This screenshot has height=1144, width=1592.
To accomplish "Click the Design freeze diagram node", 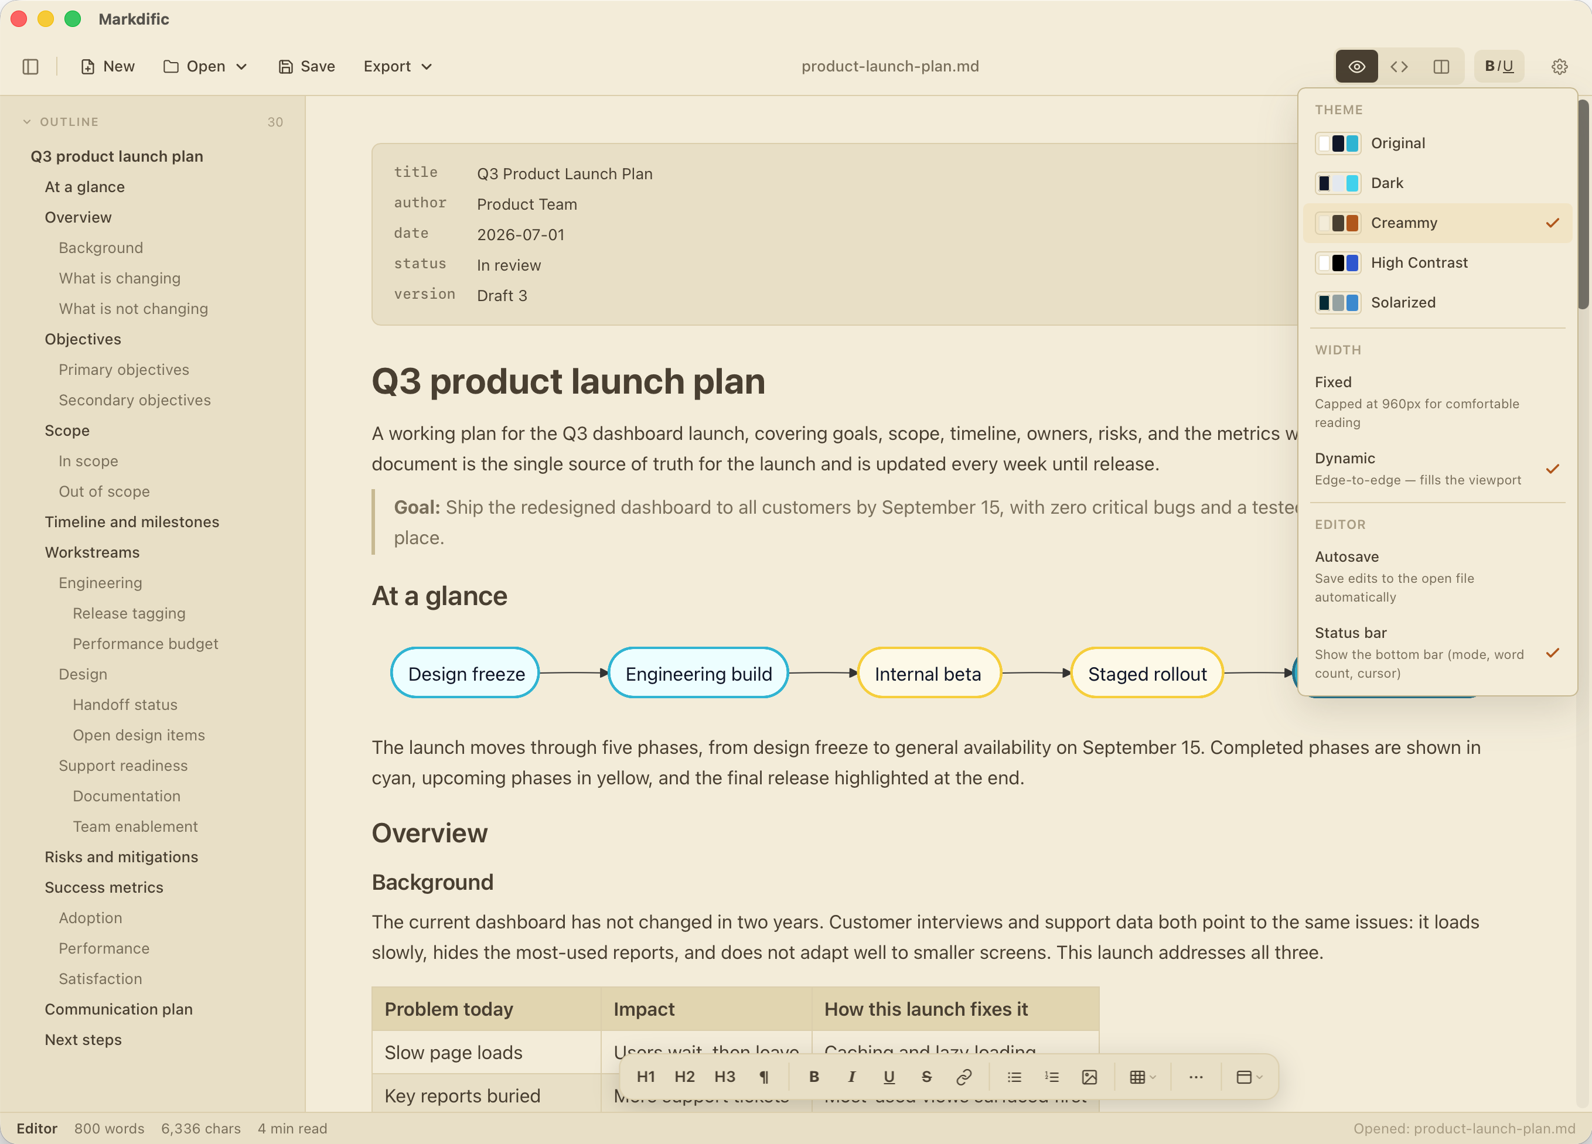I will click(465, 674).
